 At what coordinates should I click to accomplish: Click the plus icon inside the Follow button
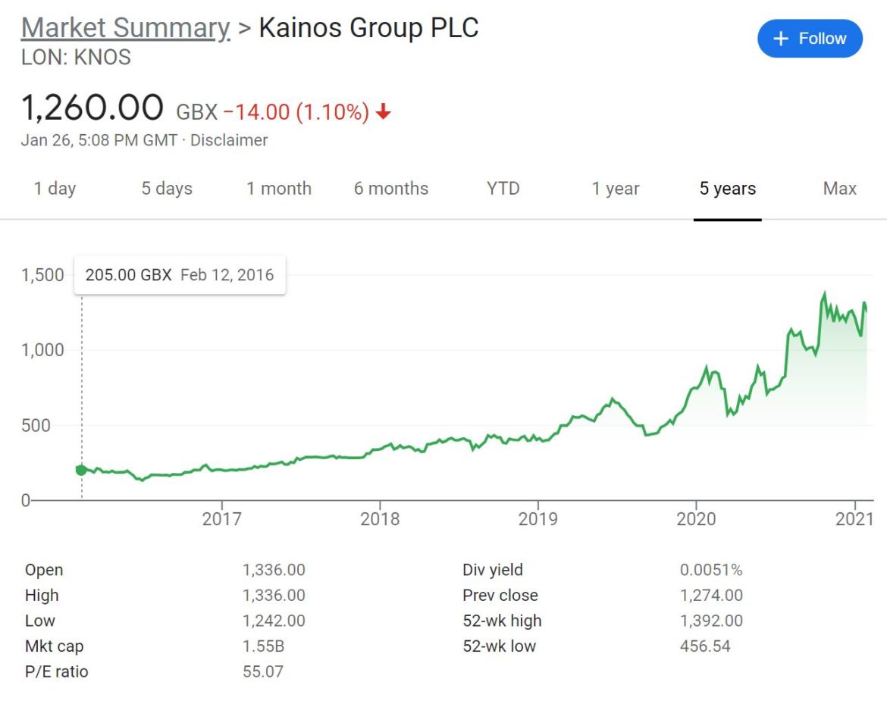(780, 38)
